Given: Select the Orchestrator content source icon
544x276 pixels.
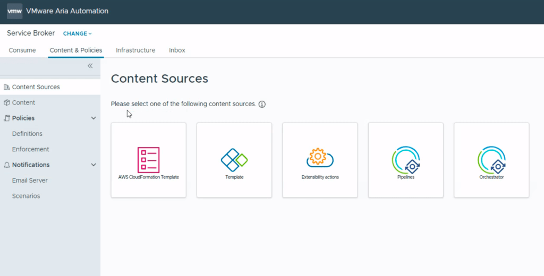Looking at the screenshot, I should (491, 160).
